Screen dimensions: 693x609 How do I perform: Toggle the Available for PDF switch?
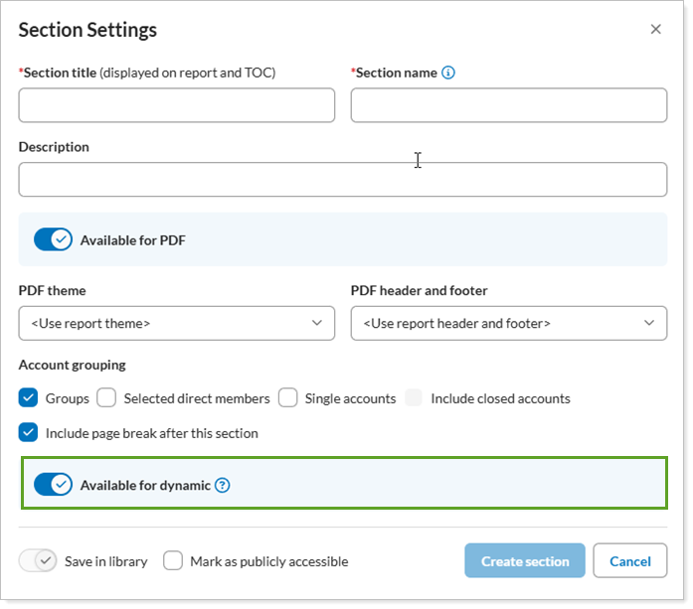(53, 239)
